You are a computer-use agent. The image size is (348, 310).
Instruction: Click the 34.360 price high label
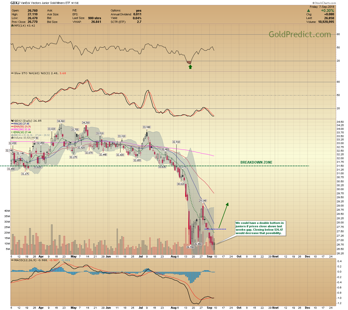pos(61,121)
